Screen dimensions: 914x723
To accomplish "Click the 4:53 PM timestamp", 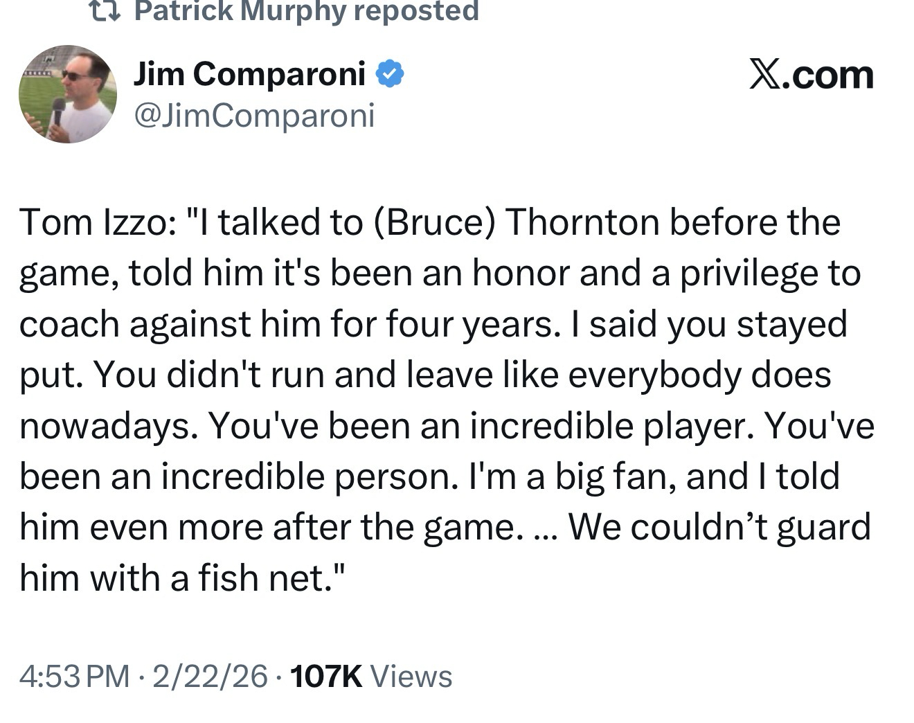I will pyautogui.click(x=74, y=676).
